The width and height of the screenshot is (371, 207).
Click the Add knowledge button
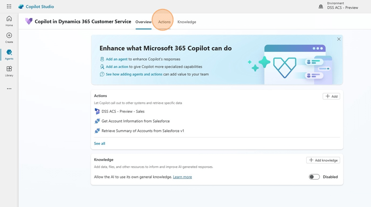pos(323,160)
